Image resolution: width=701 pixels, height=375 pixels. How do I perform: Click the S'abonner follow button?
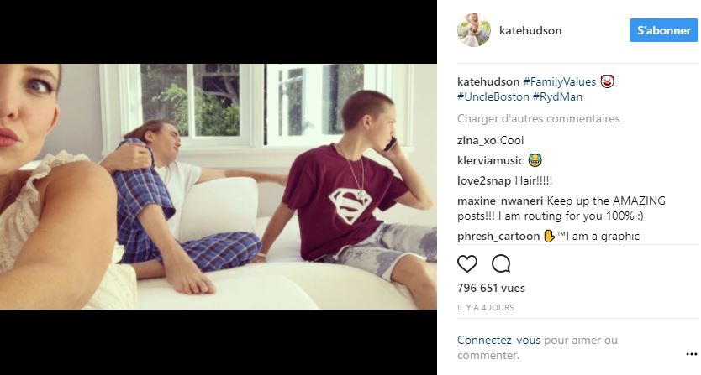click(x=663, y=30)
